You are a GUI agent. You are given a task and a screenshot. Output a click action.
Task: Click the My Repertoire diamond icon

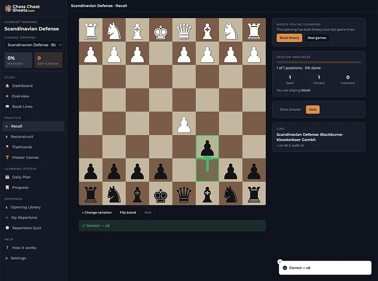pos(7,218)
